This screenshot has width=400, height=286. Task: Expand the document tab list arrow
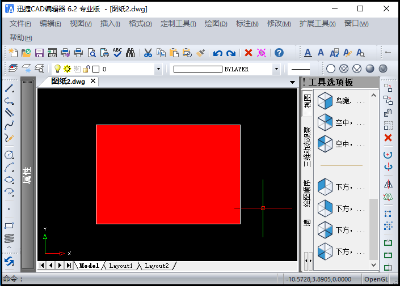(x=293, y=82)
